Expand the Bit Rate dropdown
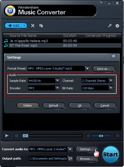The image size is (124, 167). (x=111, y=88)
